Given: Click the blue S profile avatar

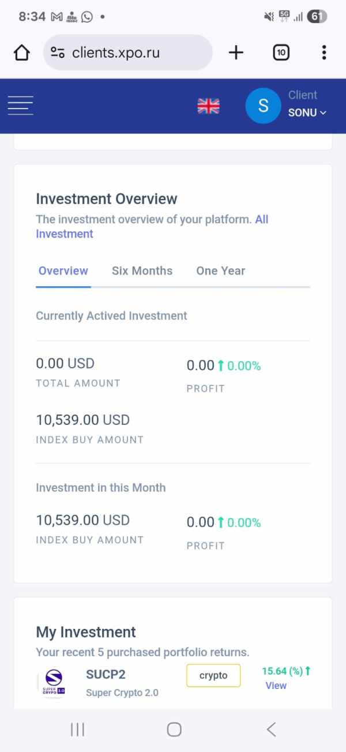Looking at the screenshot, I should [263, 106].
